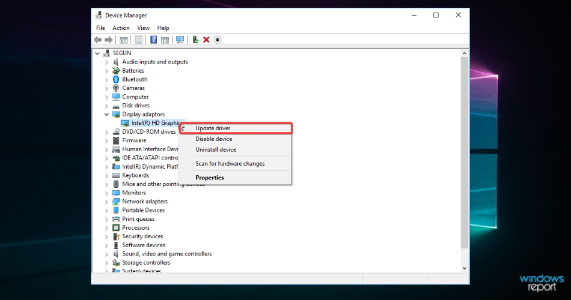Screen dimensions: 571x300
Task: Minimize the Device Manager window
Action: [x=414, y=15]
